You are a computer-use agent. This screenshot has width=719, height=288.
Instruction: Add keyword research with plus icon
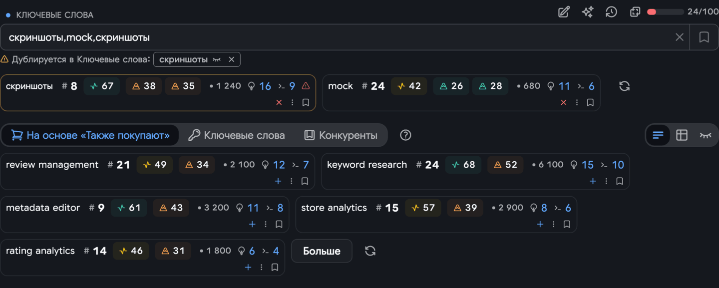[x=593, y=181]
